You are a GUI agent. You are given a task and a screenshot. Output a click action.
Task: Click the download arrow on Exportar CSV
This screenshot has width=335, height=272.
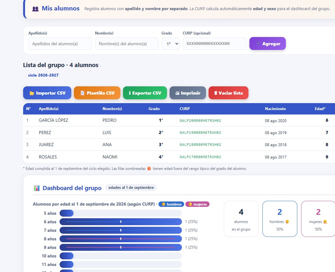(130, 93)
